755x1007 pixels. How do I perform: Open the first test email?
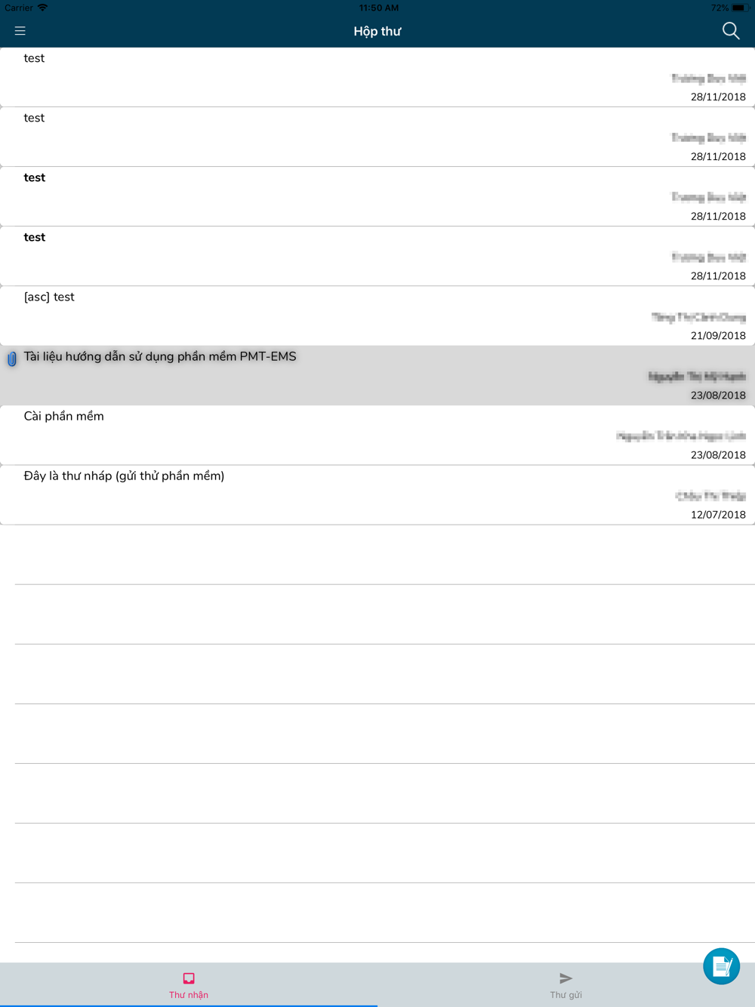pyautogui.click(x=377, y=77)
